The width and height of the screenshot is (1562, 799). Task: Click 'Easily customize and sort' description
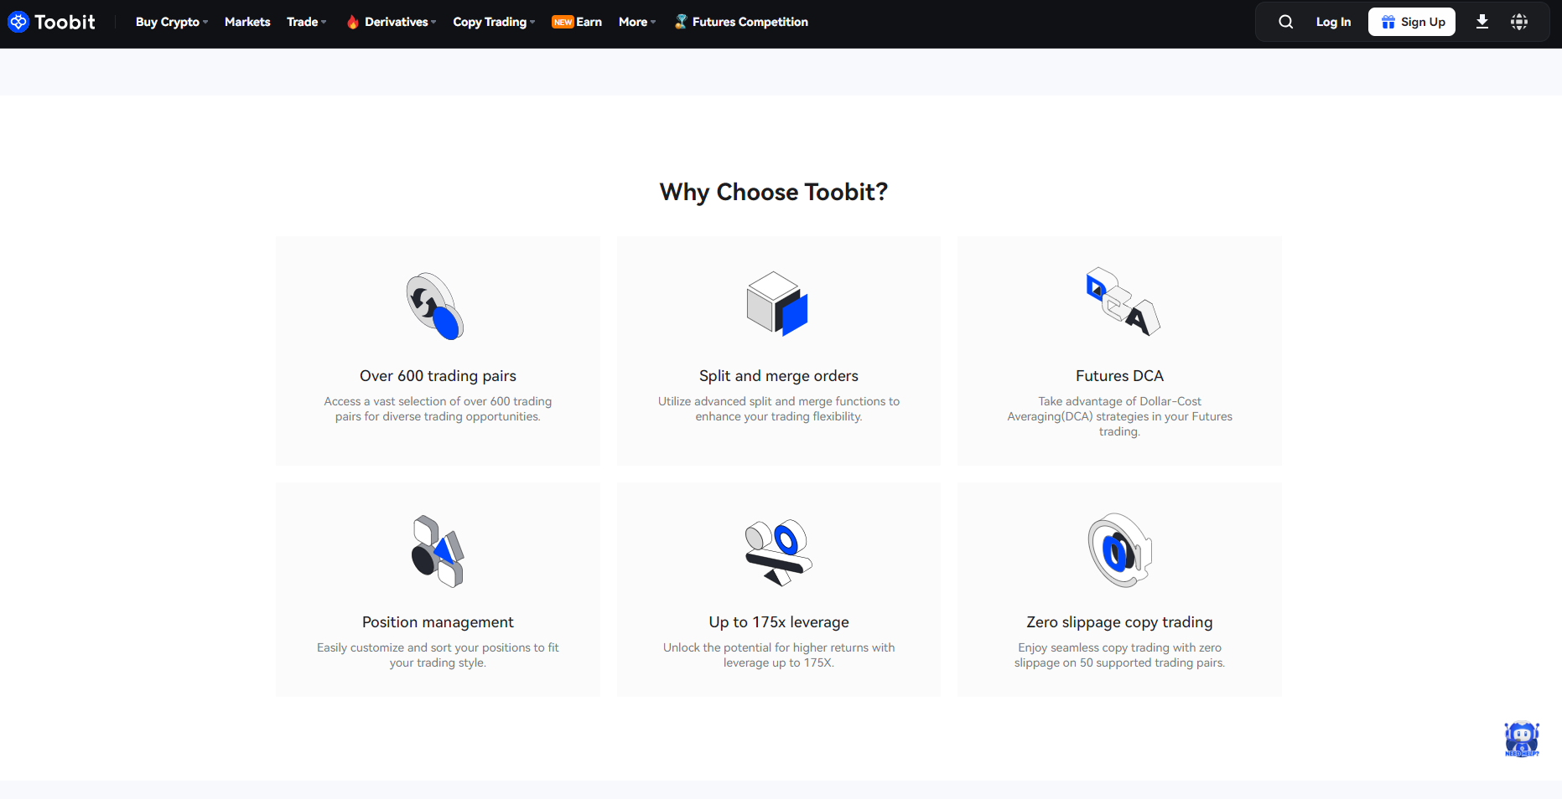438,655
